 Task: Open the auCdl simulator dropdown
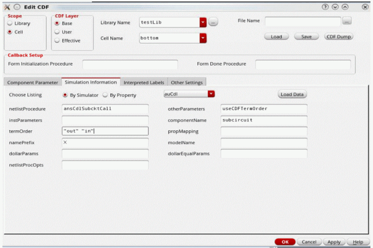pos(211,94)
